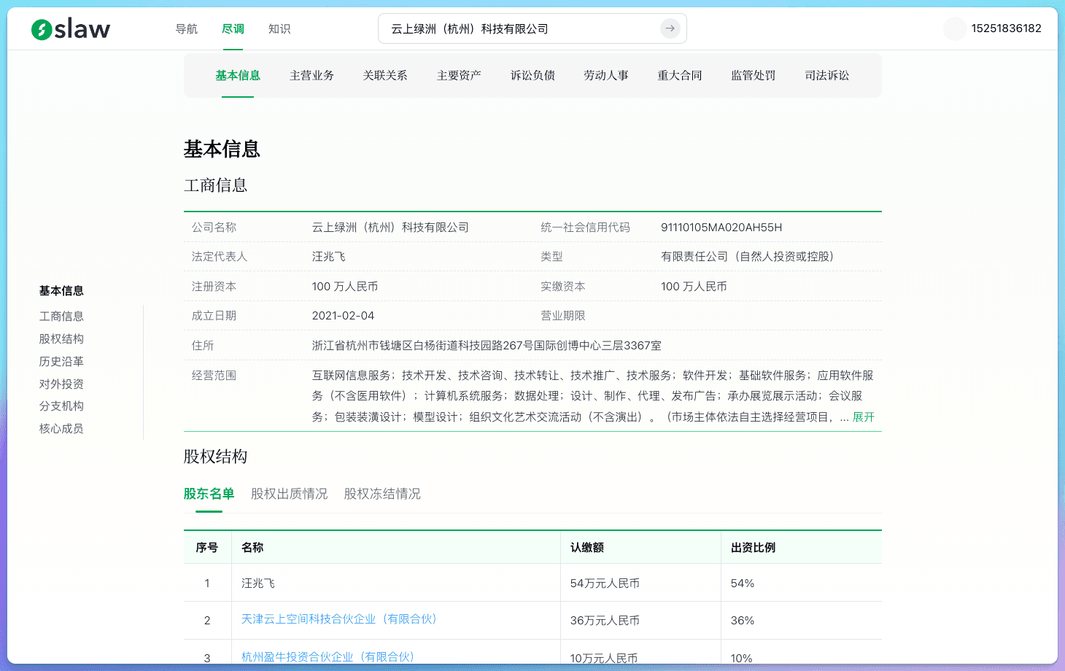Open the user avatar circle

click(x=954, y=28)
